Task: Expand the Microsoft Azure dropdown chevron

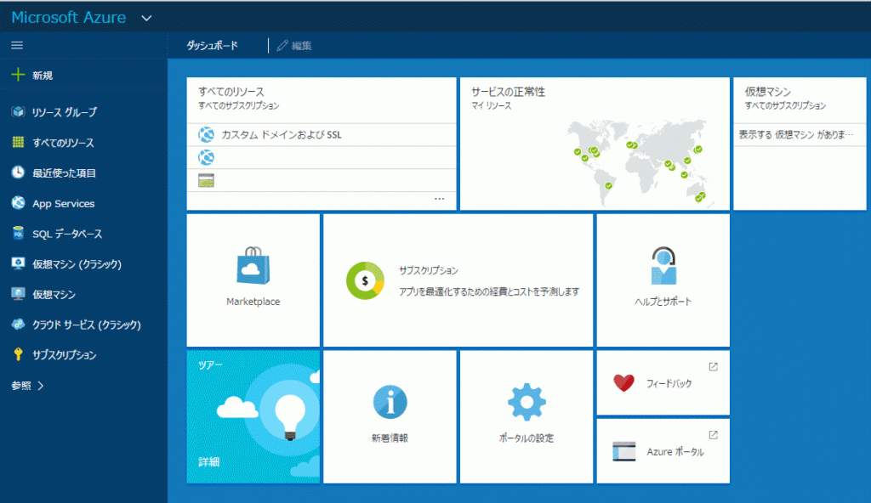Action: pyautogui.click(x=146, y=18)
